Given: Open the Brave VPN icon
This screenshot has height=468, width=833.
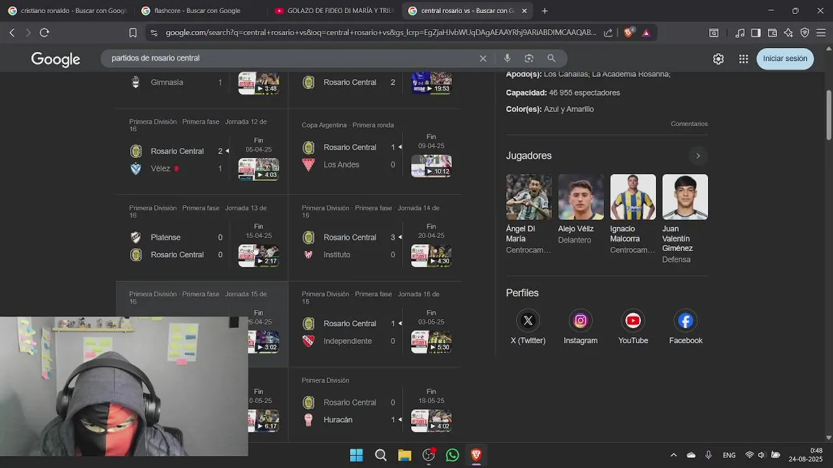Looking at the screenshot, I should 805,32.
